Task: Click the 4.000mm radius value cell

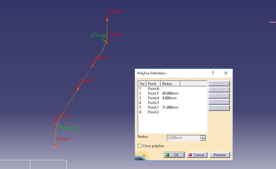Action: tap(169, 98)
